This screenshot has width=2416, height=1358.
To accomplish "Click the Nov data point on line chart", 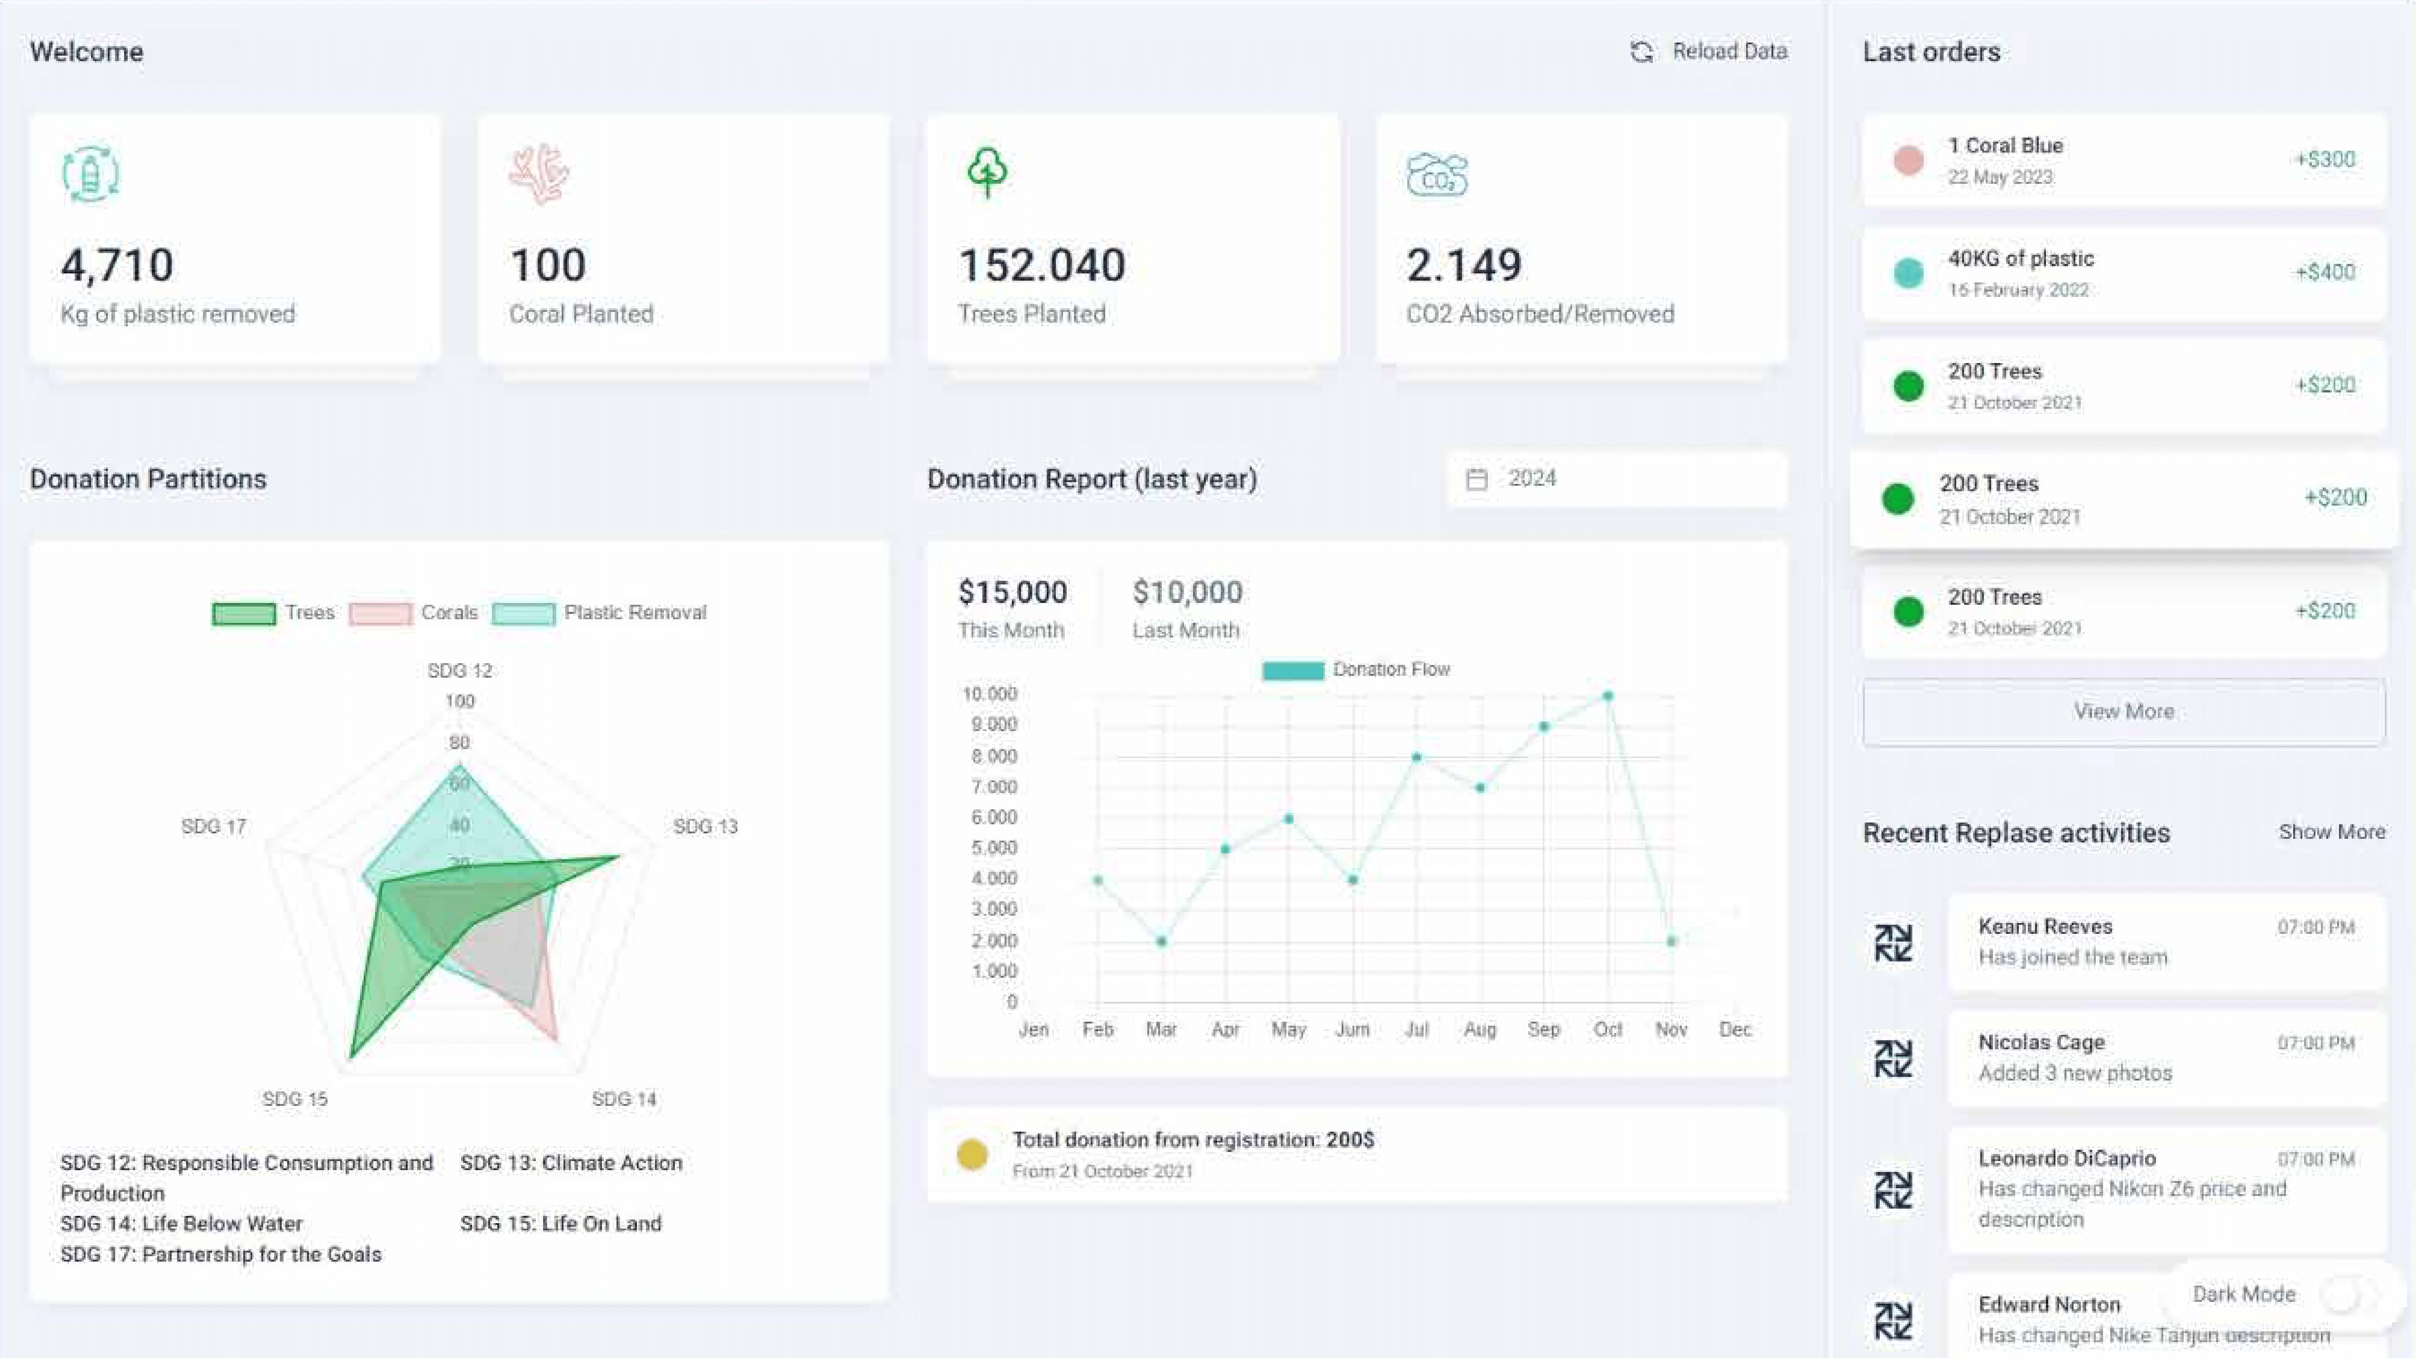I will pos(1671,941).
